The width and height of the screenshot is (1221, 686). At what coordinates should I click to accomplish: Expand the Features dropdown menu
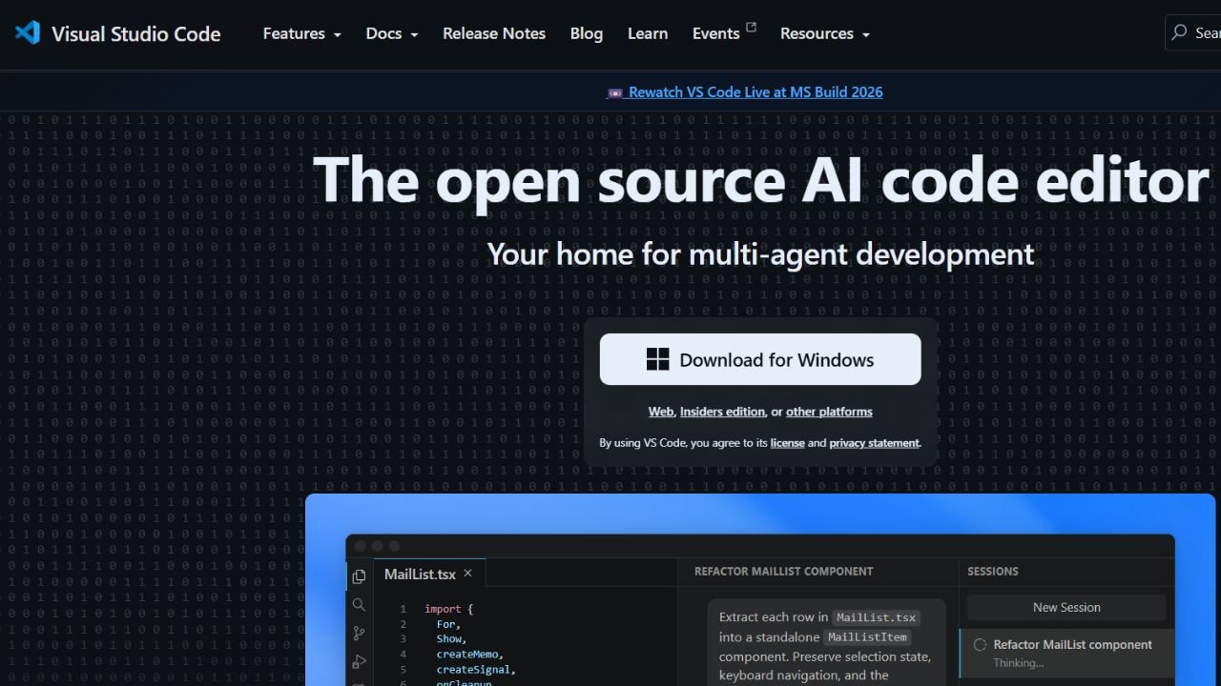[301, 33]
